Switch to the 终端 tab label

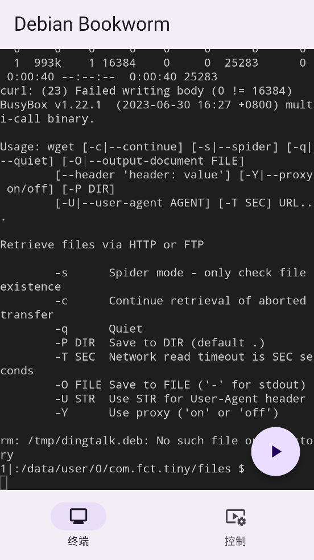tap(78, 541)
